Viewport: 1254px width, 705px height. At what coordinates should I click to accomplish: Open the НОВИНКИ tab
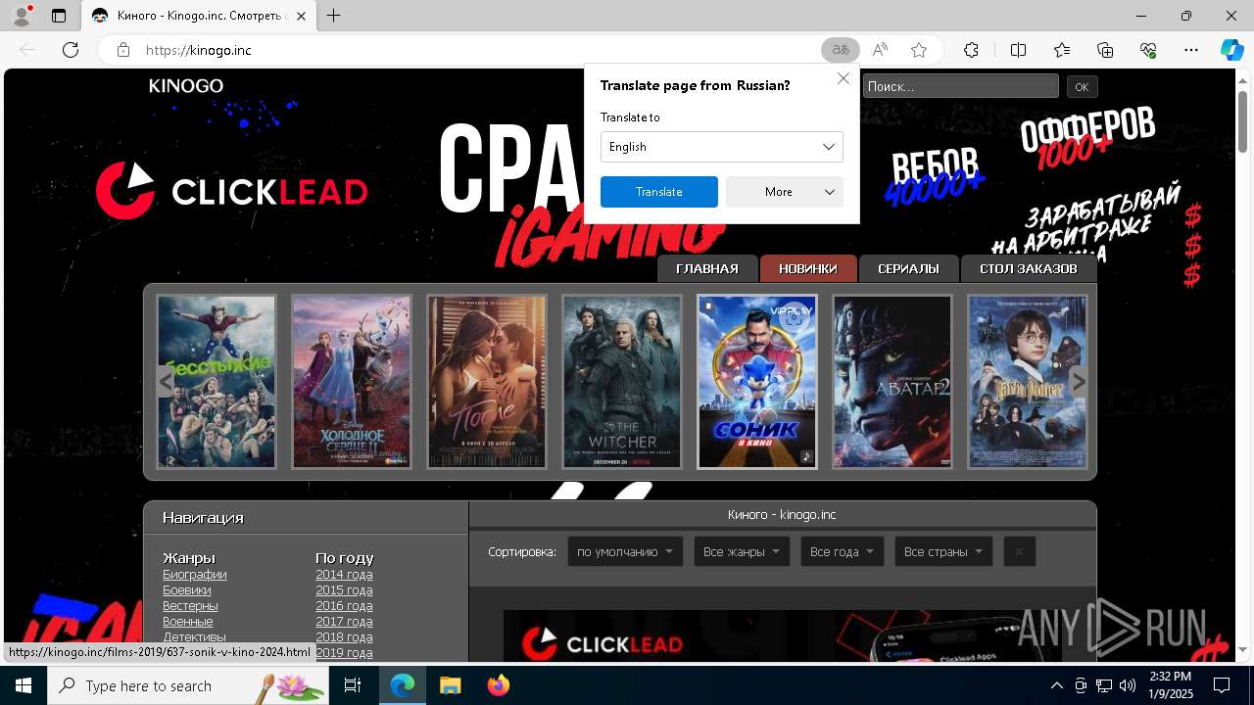[x=808, y=268]
